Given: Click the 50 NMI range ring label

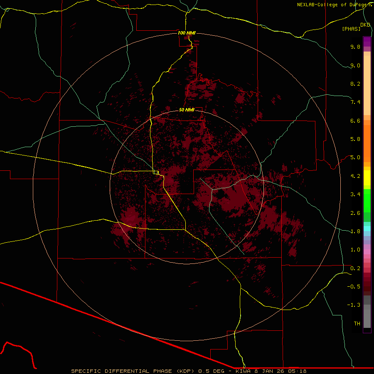Looking at the screenshot, I should 187,110.
